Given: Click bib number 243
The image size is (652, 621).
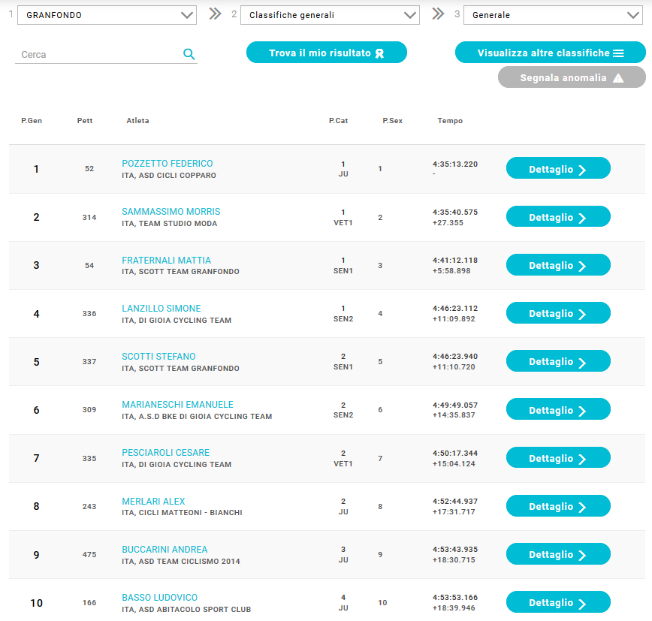Looking at the screenshot, I should click(x=89, y=506).
